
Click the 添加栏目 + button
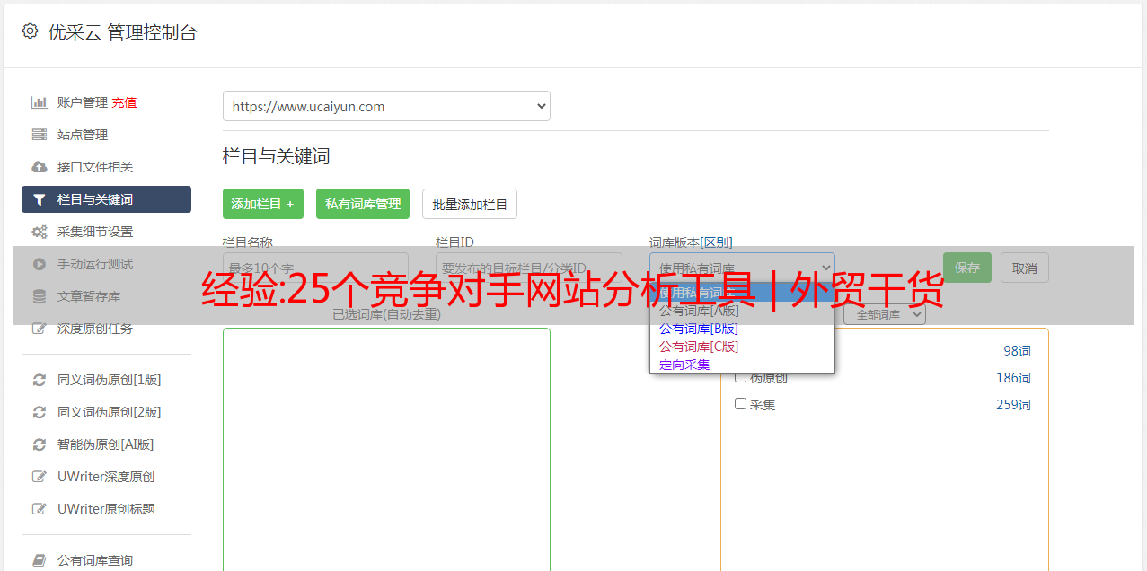263,204
